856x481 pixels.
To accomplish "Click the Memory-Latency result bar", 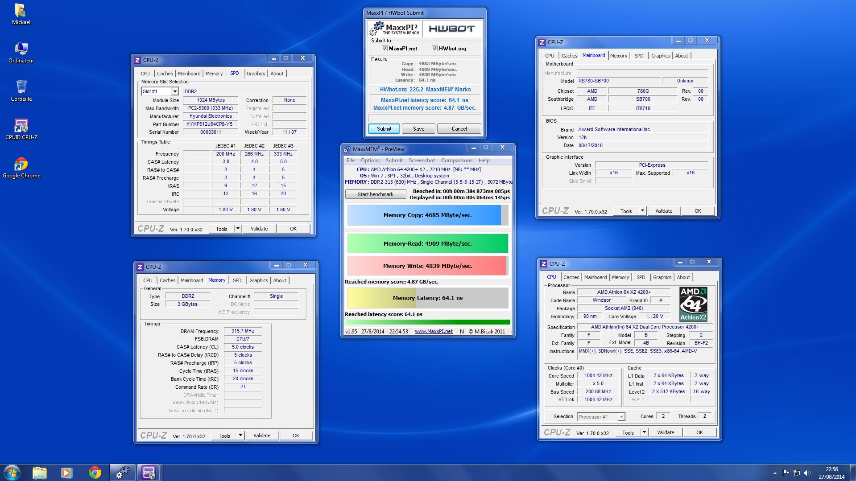I will tap(427, 298).
